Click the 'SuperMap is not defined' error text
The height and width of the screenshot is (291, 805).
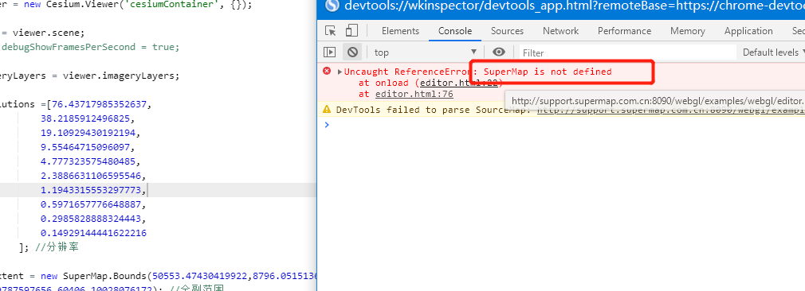[x=548, y=72]
